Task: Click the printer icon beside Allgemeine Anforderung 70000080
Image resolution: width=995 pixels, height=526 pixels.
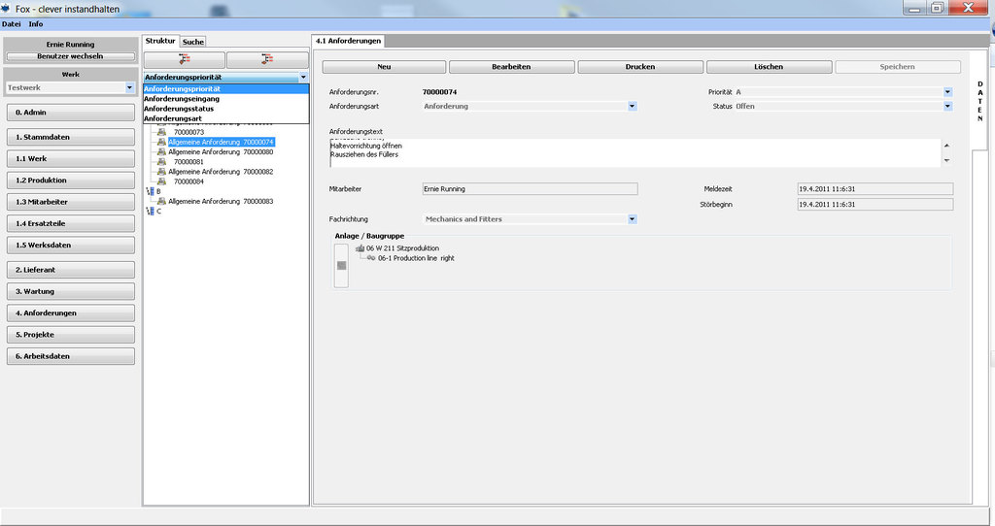Action: pos(161,152)
